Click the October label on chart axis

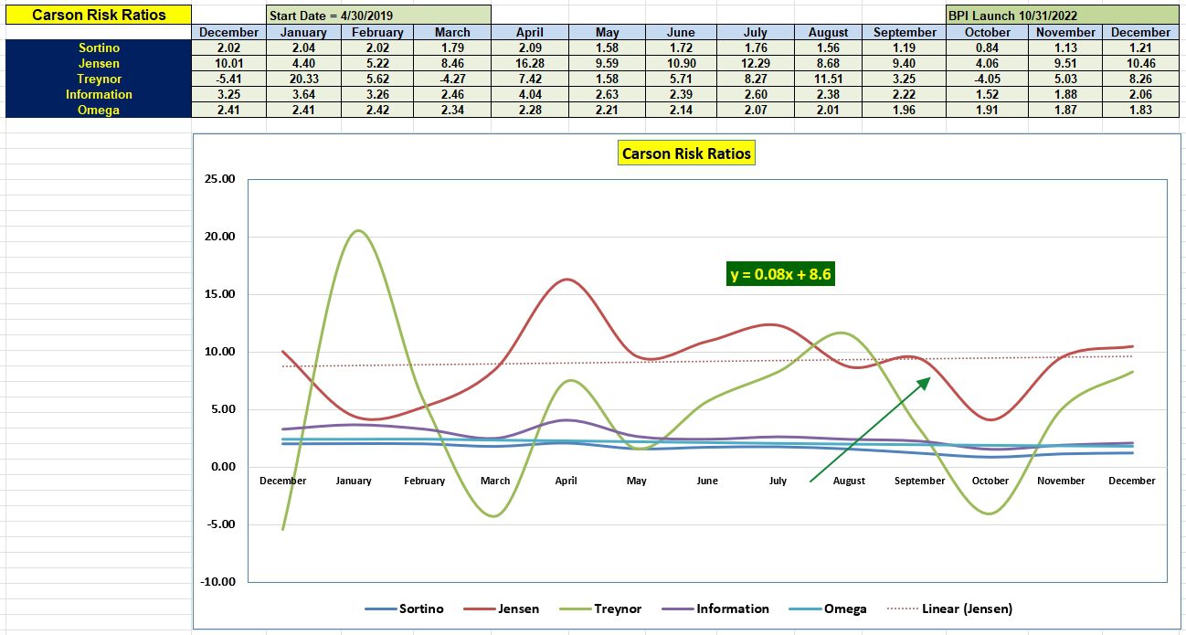[x=990, y=481]
